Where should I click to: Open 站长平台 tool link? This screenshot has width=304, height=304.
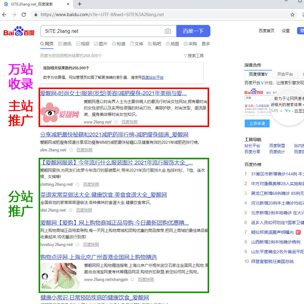(x=252, y=146)
